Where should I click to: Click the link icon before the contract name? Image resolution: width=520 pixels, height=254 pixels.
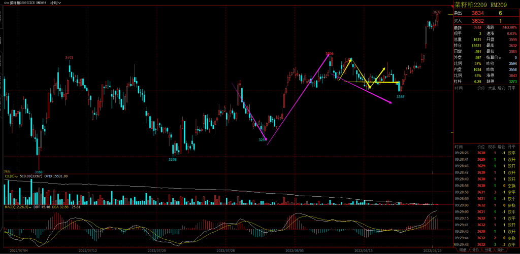click(5, 3)
